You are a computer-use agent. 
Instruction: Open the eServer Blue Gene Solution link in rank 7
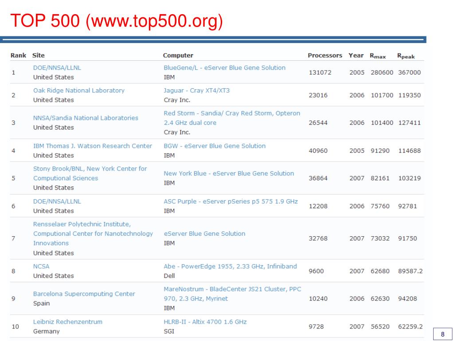204,234
